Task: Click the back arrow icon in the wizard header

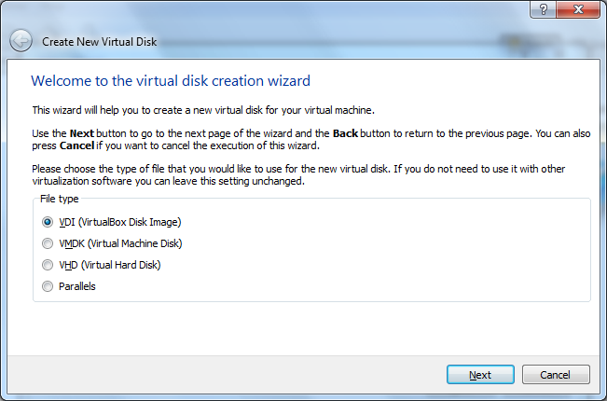Action: (21, 41)
